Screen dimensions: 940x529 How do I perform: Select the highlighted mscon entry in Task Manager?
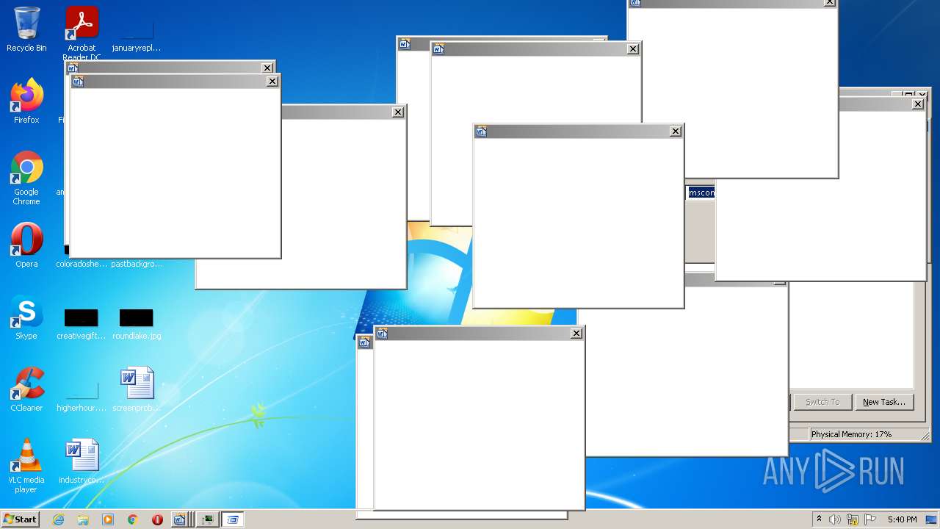pyautogui.click(x=701, y=192)
